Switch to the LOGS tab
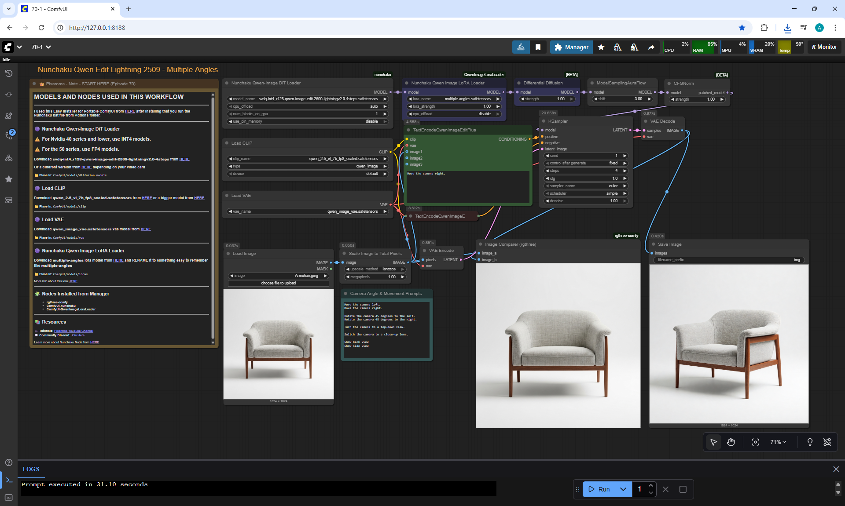The height and width of the screenshot is (506, 845). coord(31,469)
